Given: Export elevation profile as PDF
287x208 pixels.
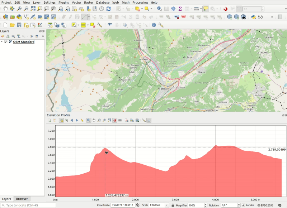Looking at the screenshot, I should click(127, 120).
